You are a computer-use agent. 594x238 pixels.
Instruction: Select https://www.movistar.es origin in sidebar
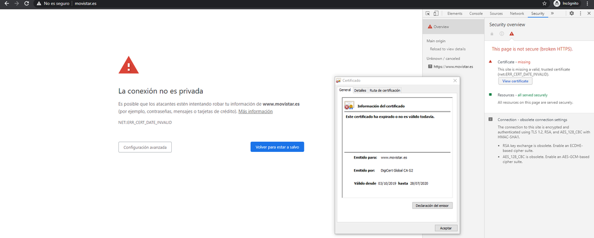coord(453,66)
